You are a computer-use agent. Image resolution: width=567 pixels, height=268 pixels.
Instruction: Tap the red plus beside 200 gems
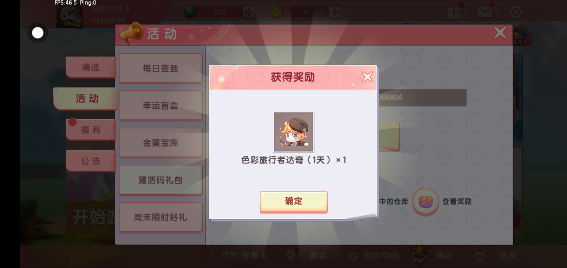[249, 12]
